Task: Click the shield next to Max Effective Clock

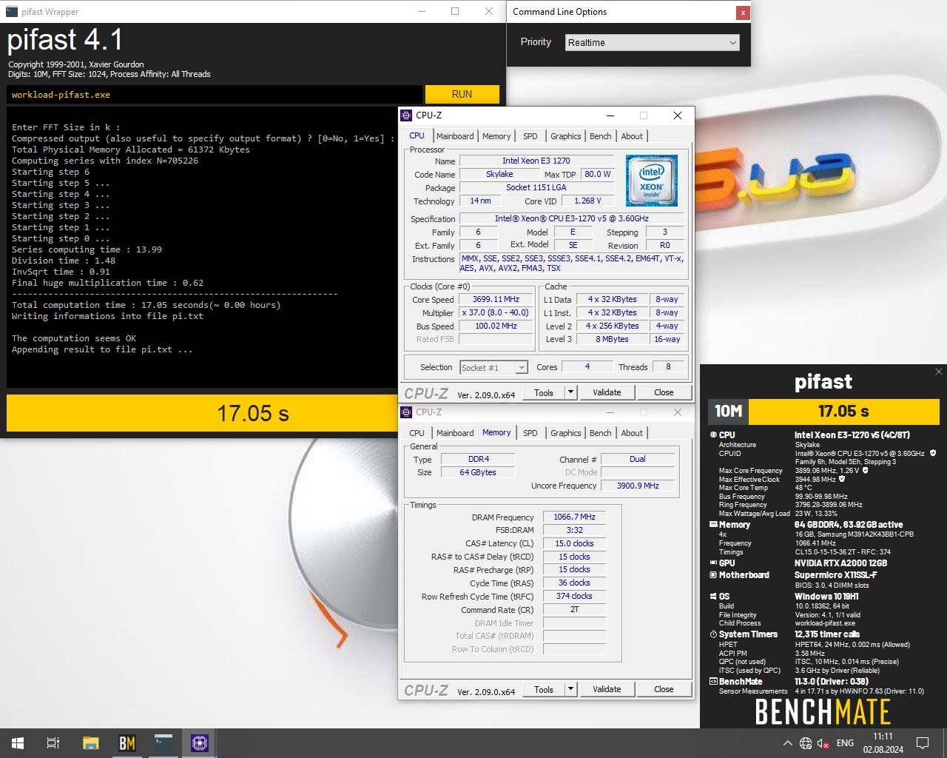Action: pos(842,479)
